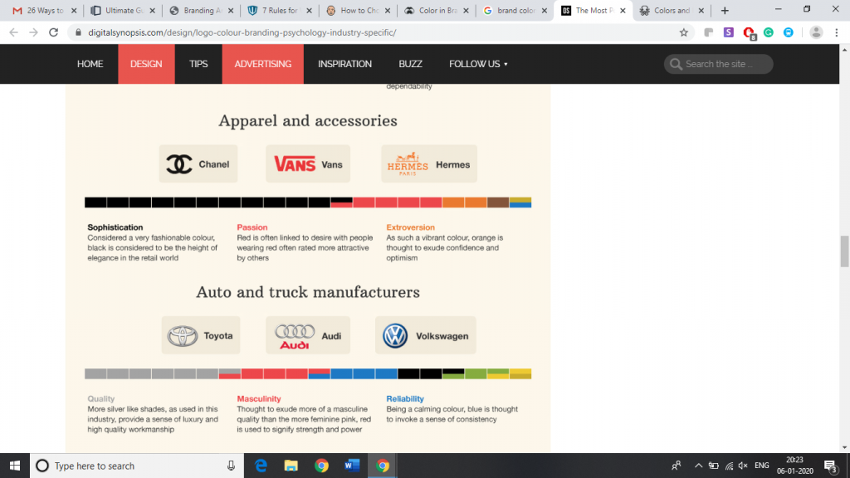The height and width of the screenshot is (478, 850).
Task: Click the Volkswagen logo card
Action: [426, 335]
